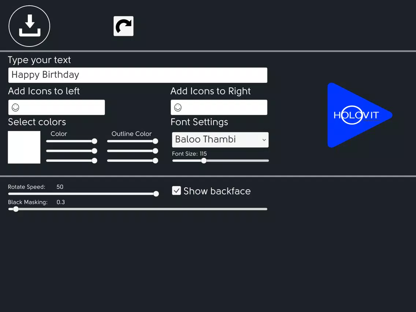
Task: Click the third Color slider
Action: coord(72,160)
